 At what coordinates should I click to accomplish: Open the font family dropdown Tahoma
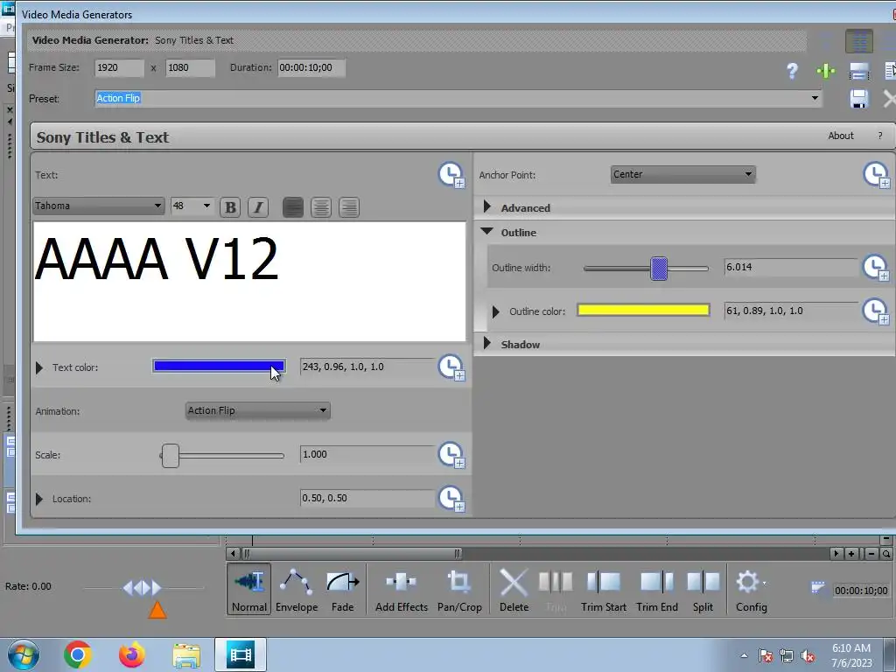tap(98, 206)
